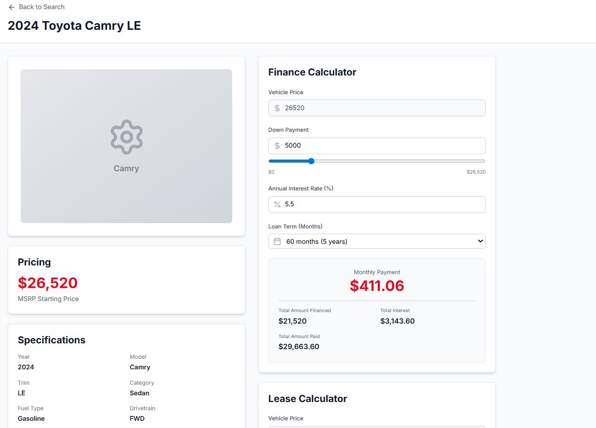Click the Category value Sedan

click(x=140, y=393)
